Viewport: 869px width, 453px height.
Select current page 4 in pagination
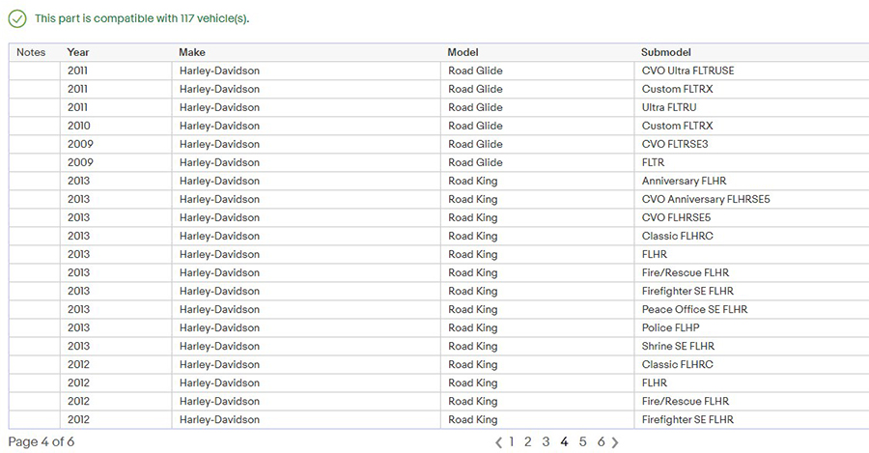click(x=564, y=441)
